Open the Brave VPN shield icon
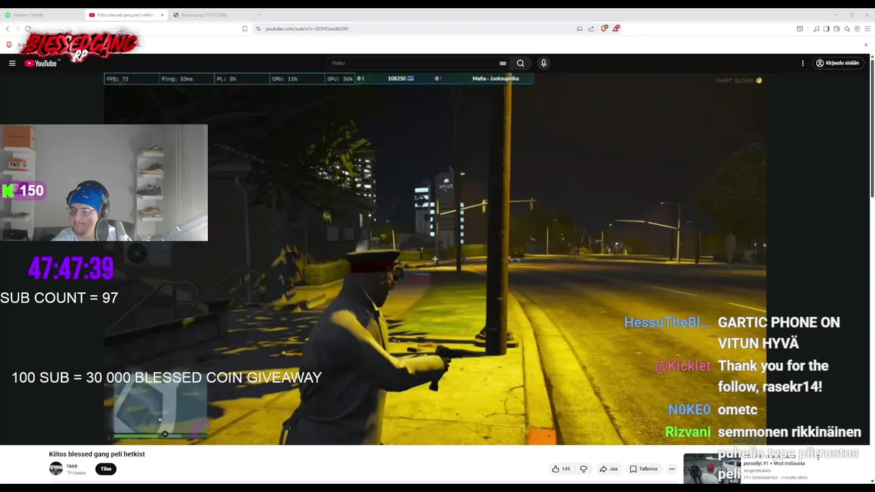Image resolution: width=875 pixels, height=492 pixels. (x=857, y=29)
